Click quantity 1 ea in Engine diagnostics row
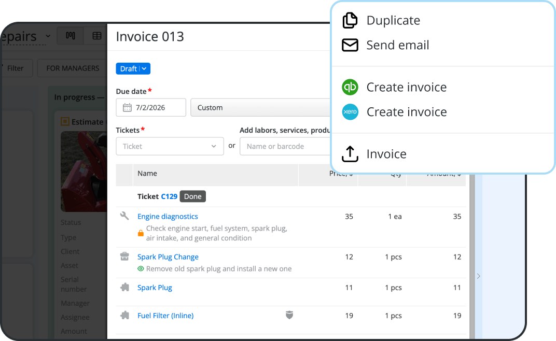 [395, 216]
